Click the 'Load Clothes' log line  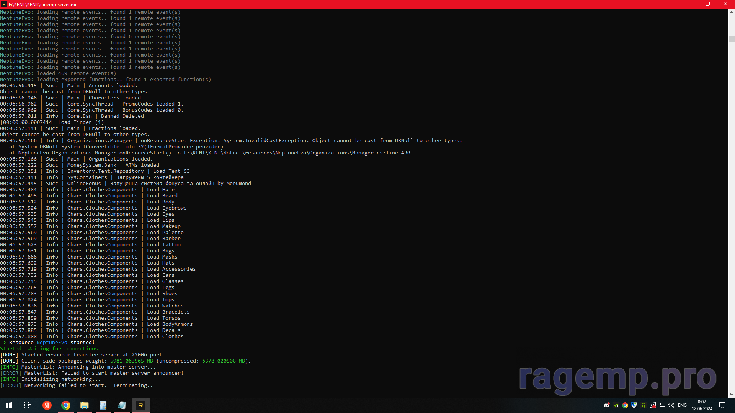92,337
